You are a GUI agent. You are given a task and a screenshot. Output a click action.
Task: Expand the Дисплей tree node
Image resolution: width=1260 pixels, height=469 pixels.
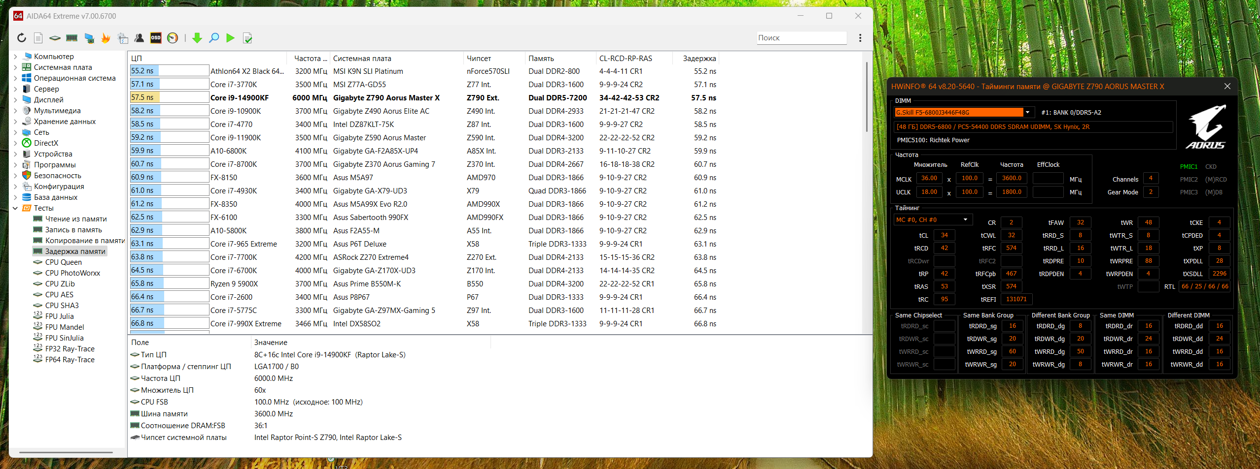point(15,100)
